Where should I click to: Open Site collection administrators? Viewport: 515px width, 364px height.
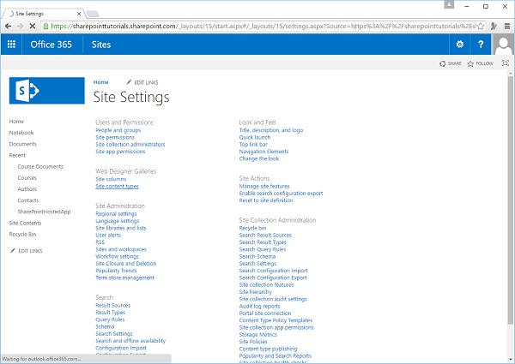pyautogui.click(x=130, y=144)
